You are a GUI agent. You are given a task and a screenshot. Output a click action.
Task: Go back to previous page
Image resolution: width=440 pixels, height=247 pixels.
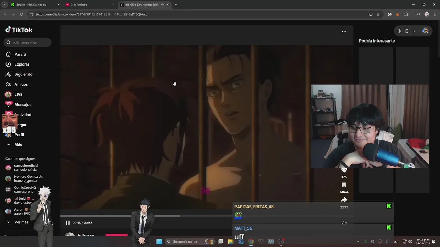tap(5, 14)
